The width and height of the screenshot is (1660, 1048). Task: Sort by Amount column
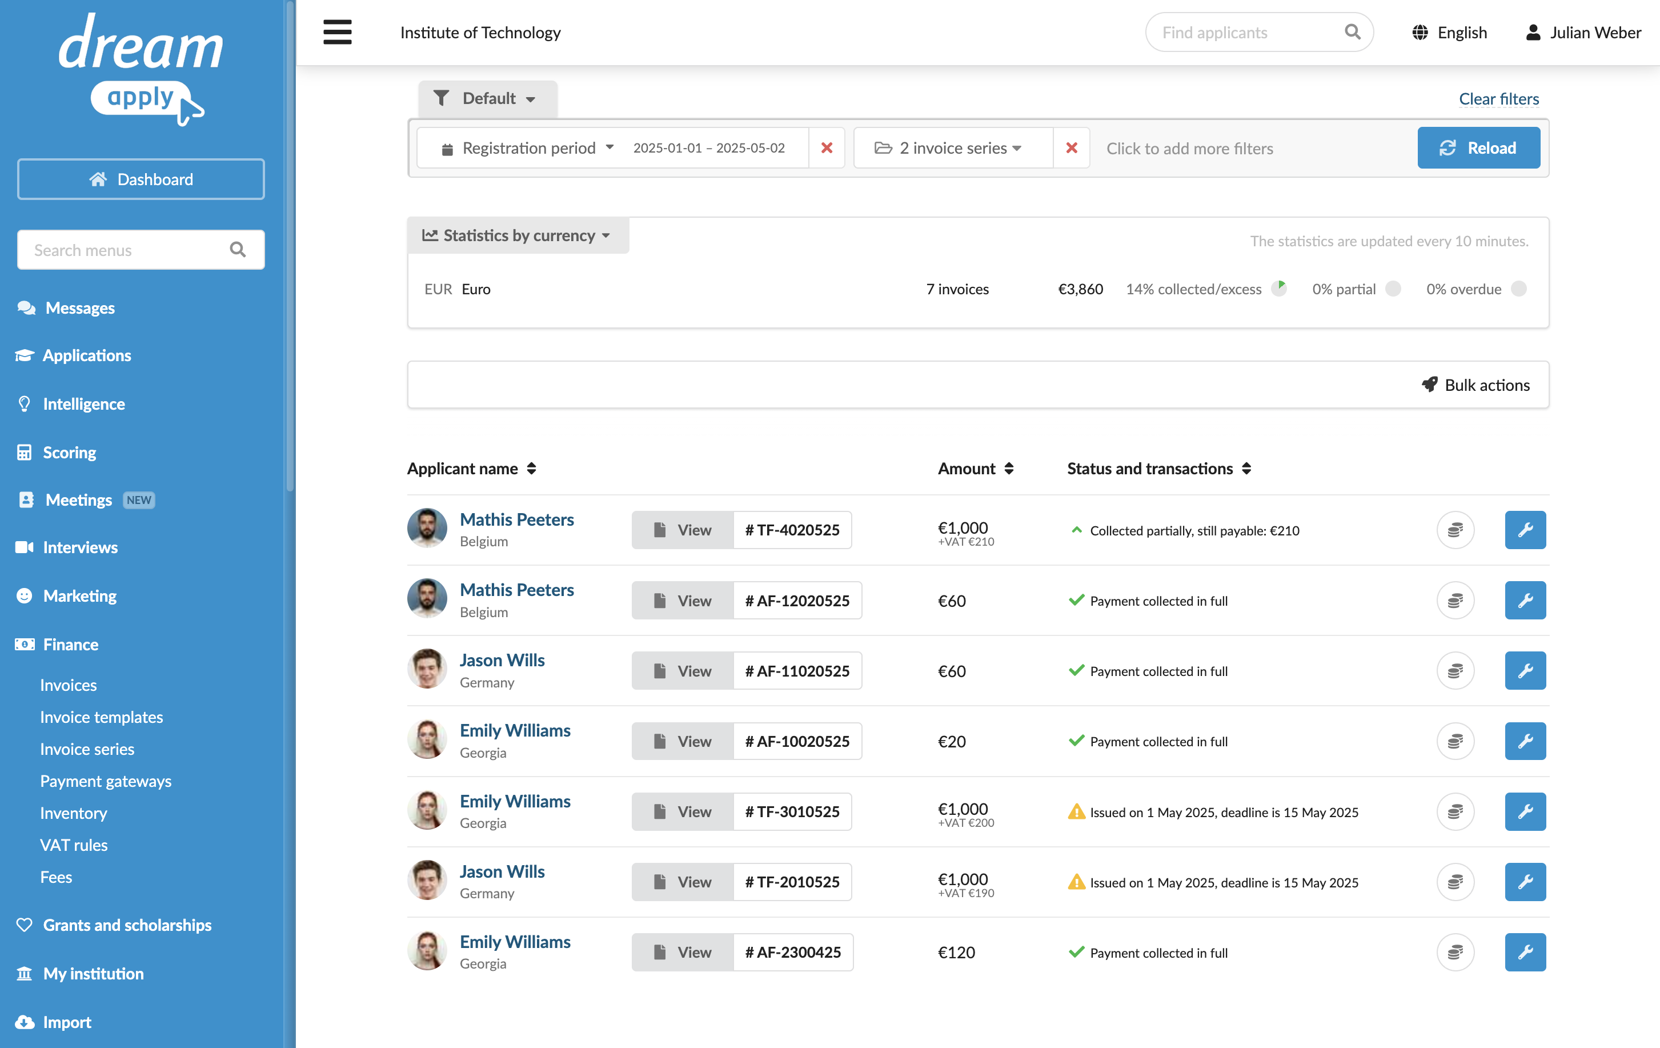(976, 468)
